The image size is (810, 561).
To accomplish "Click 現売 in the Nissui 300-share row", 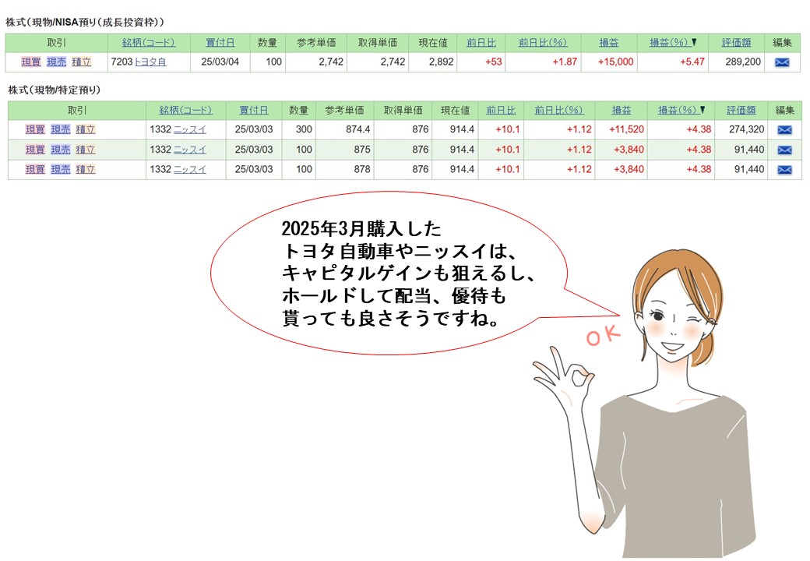I will pos(61,129).
